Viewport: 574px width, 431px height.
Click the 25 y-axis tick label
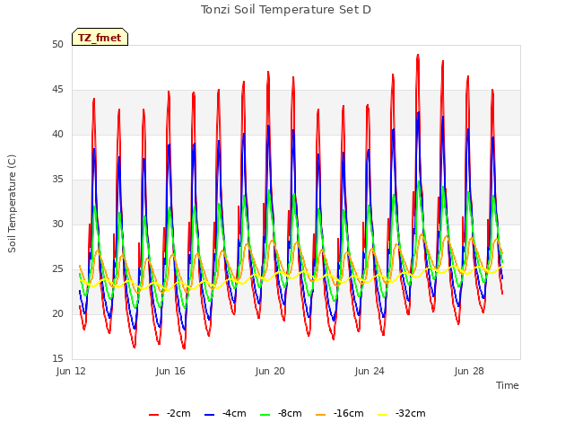click(x=57, y=269)
